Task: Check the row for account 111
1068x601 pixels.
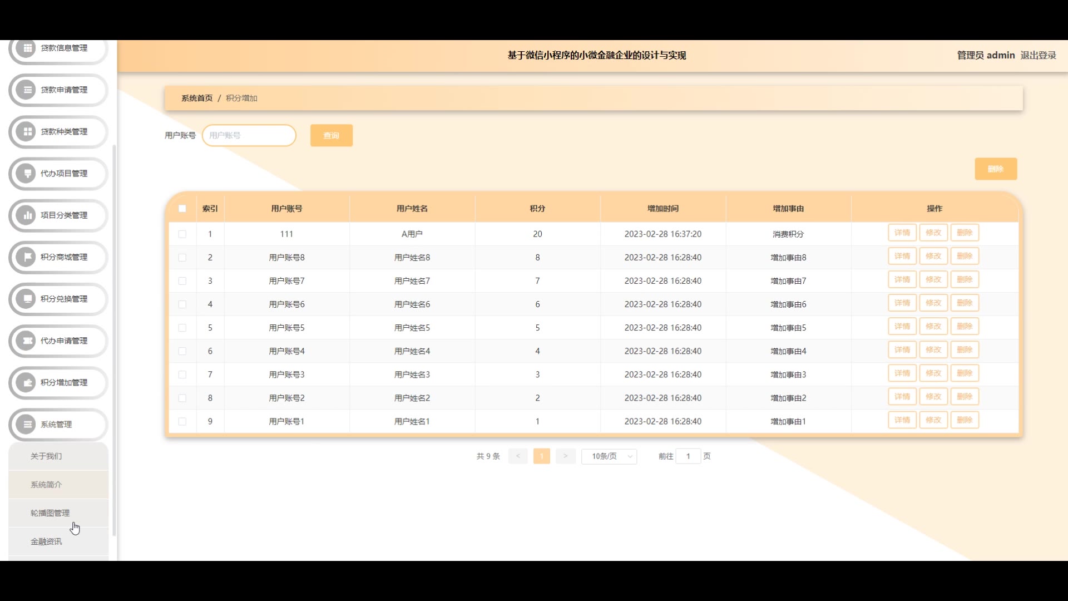Action: click(x=182, y=234)
